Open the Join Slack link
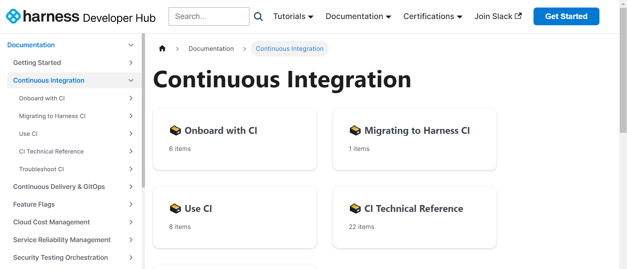Screen dimensions: 627x269 click(x=498, y=16)
